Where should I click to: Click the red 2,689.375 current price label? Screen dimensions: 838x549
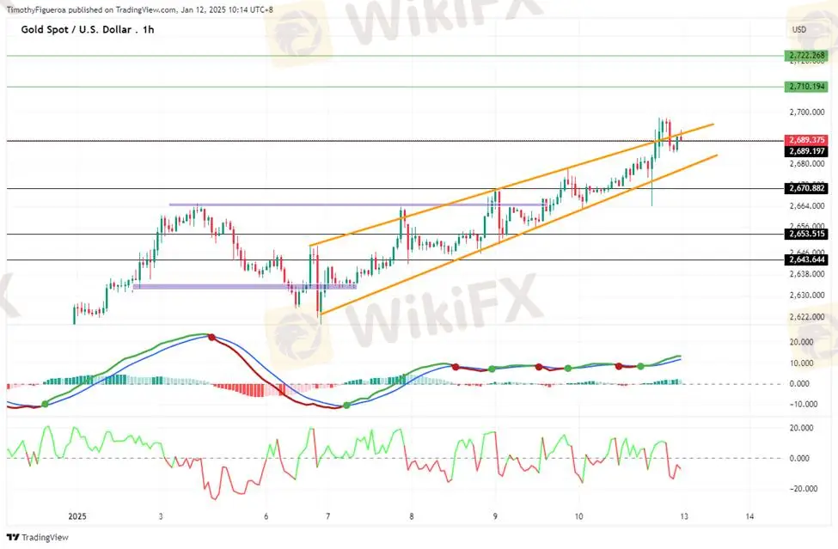[806, 140]
